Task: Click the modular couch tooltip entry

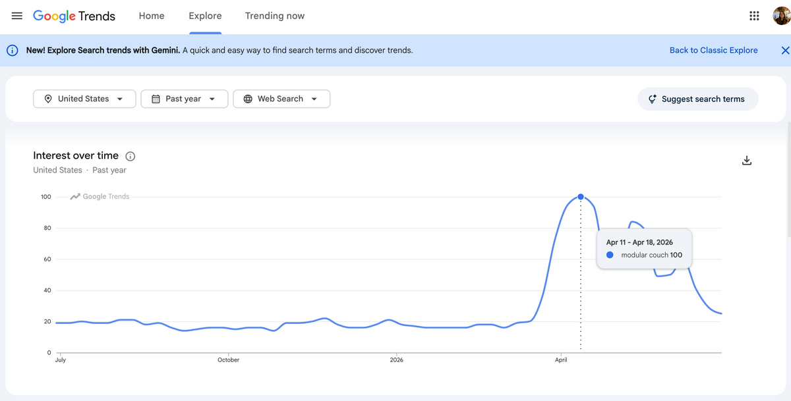Action: click(644, 255)
